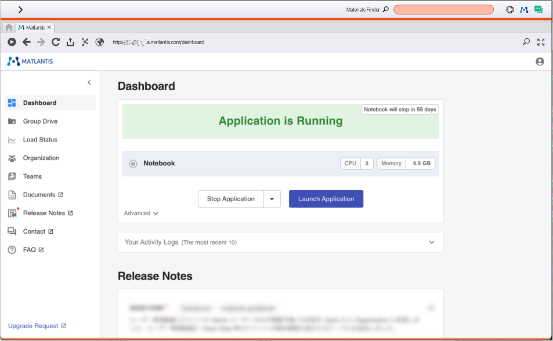Switch to the Matlantis browser tab
This screenshot has width=553, height=341.
pyautogui.click(x=34, y=27)
